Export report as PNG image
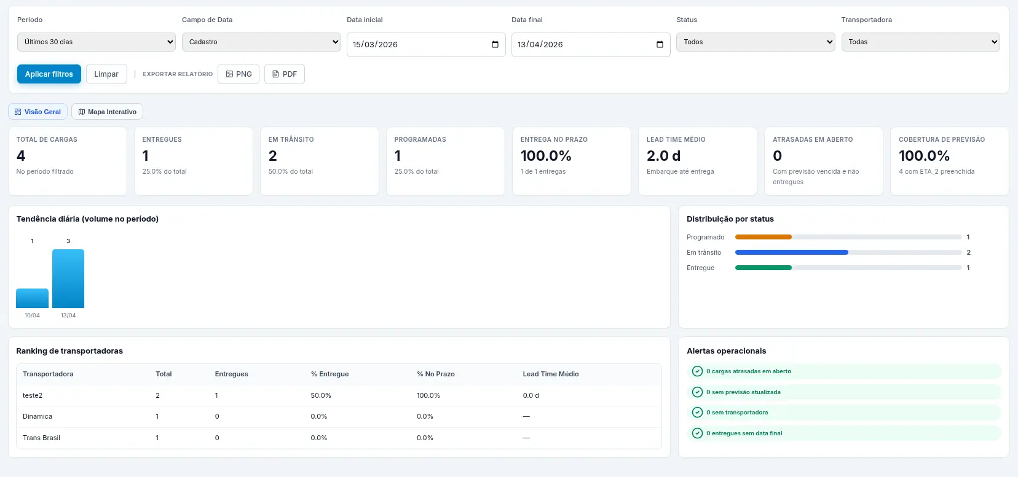Screen dimensions: 1018x477 [x=239, y=74]
